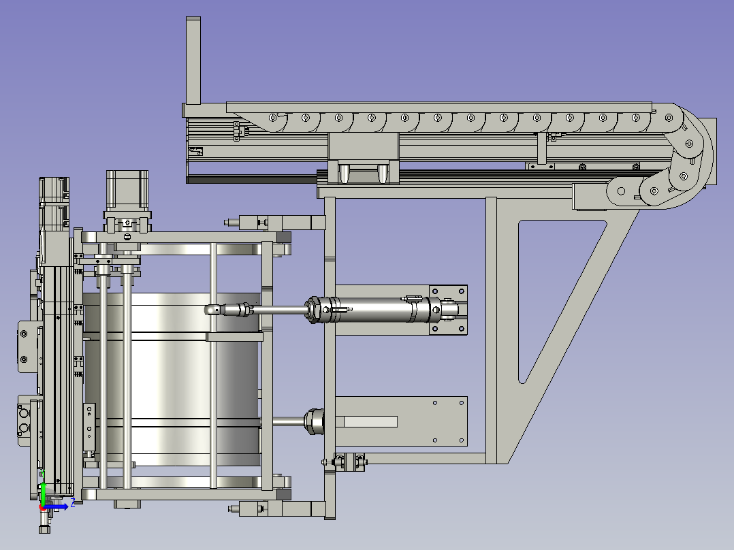Pick the carriage block with two conical pins
Screen dimensions: 734x550
pyautogui.click(x=364, y=158)
